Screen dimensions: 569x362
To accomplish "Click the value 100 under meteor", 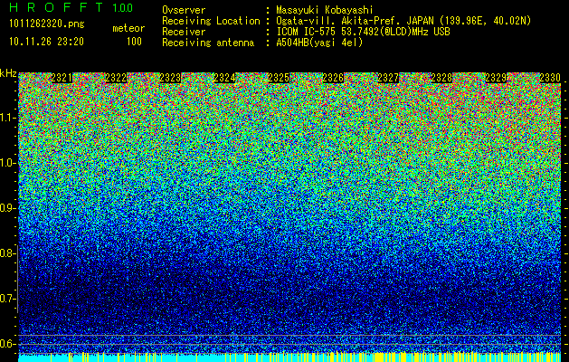I will pos(134,42).
